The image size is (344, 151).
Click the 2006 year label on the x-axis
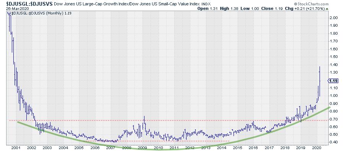[95, 148]
